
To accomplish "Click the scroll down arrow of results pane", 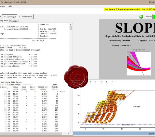I will [x=71, y=131].
